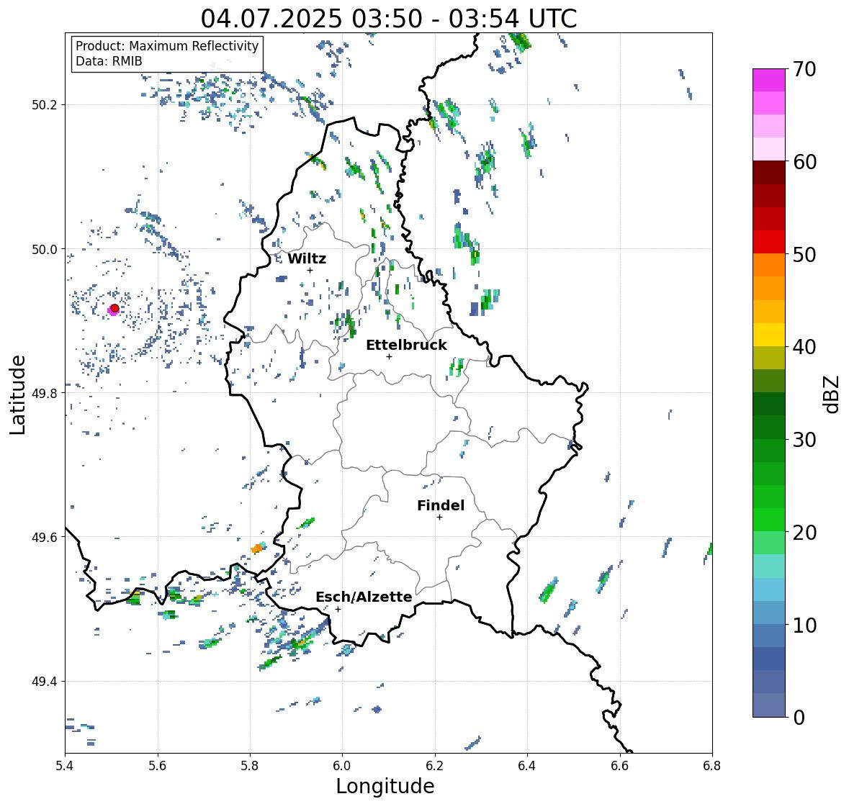Pick the yellow colorbar segment above 40
The height and width of the screenshot is (804, 849).
pos(769,335)
